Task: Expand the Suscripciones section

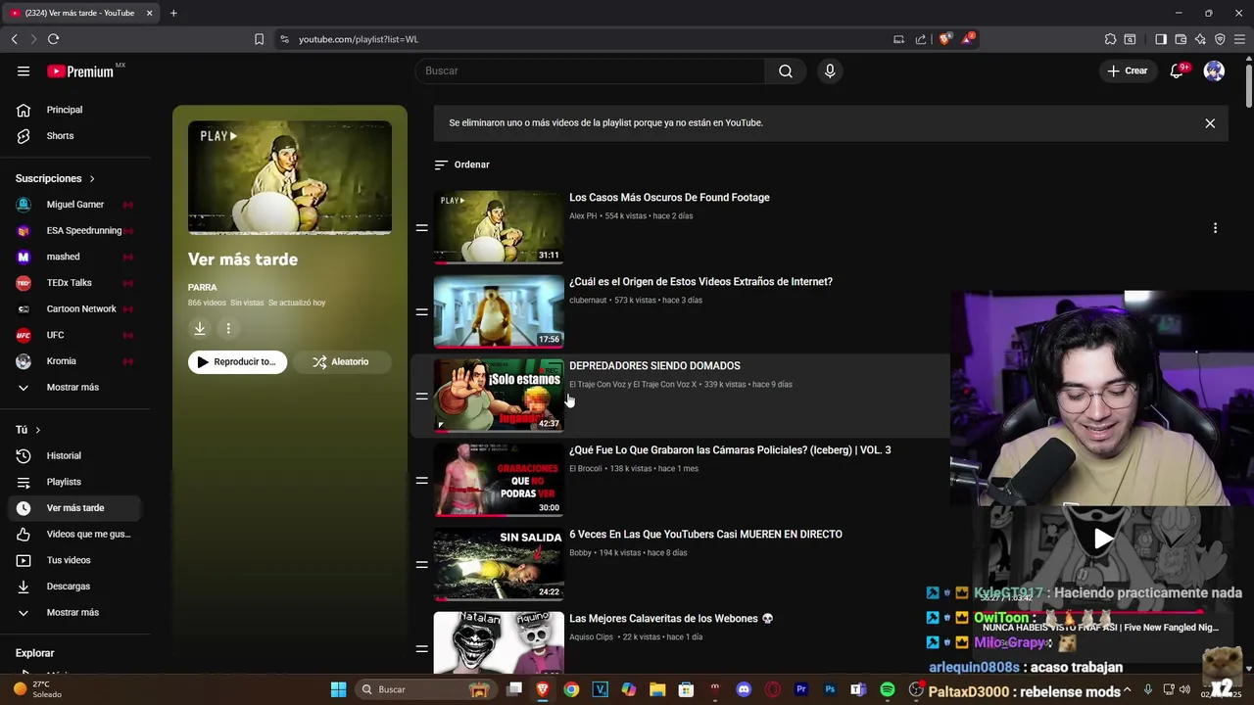Action: click(56, 178)
